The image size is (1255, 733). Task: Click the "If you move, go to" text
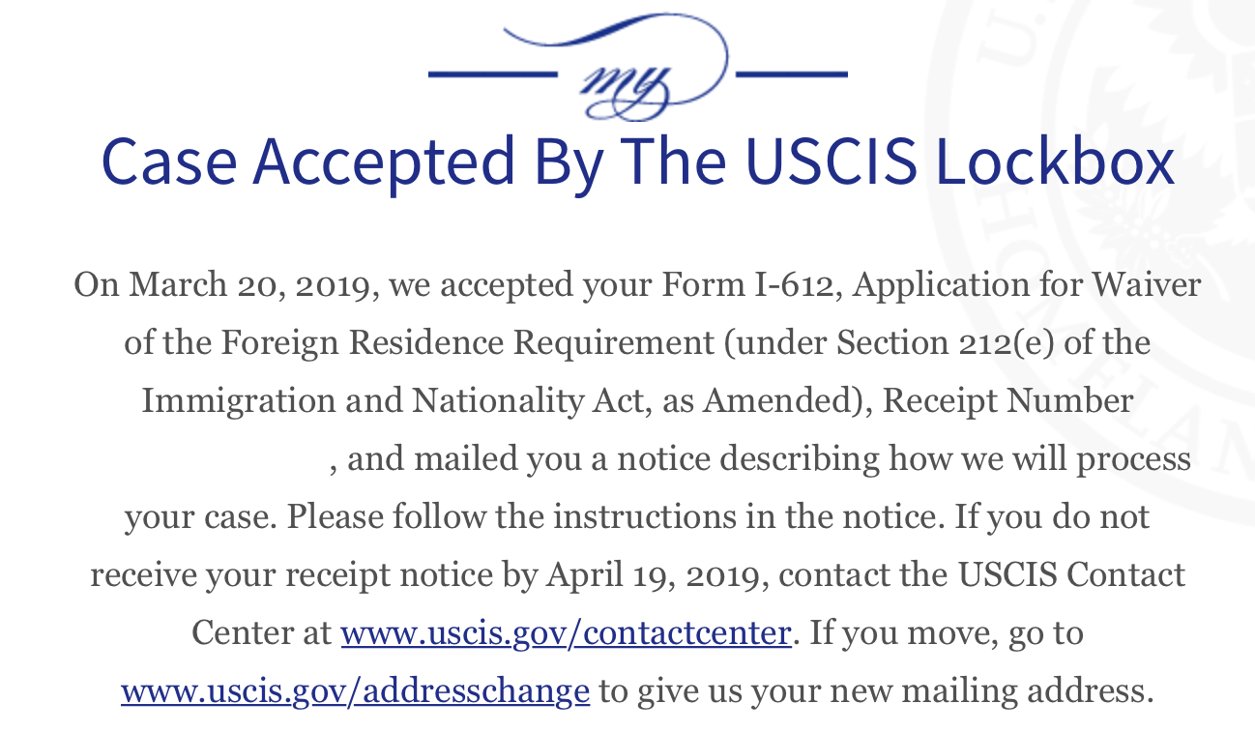tap(947, 633)
